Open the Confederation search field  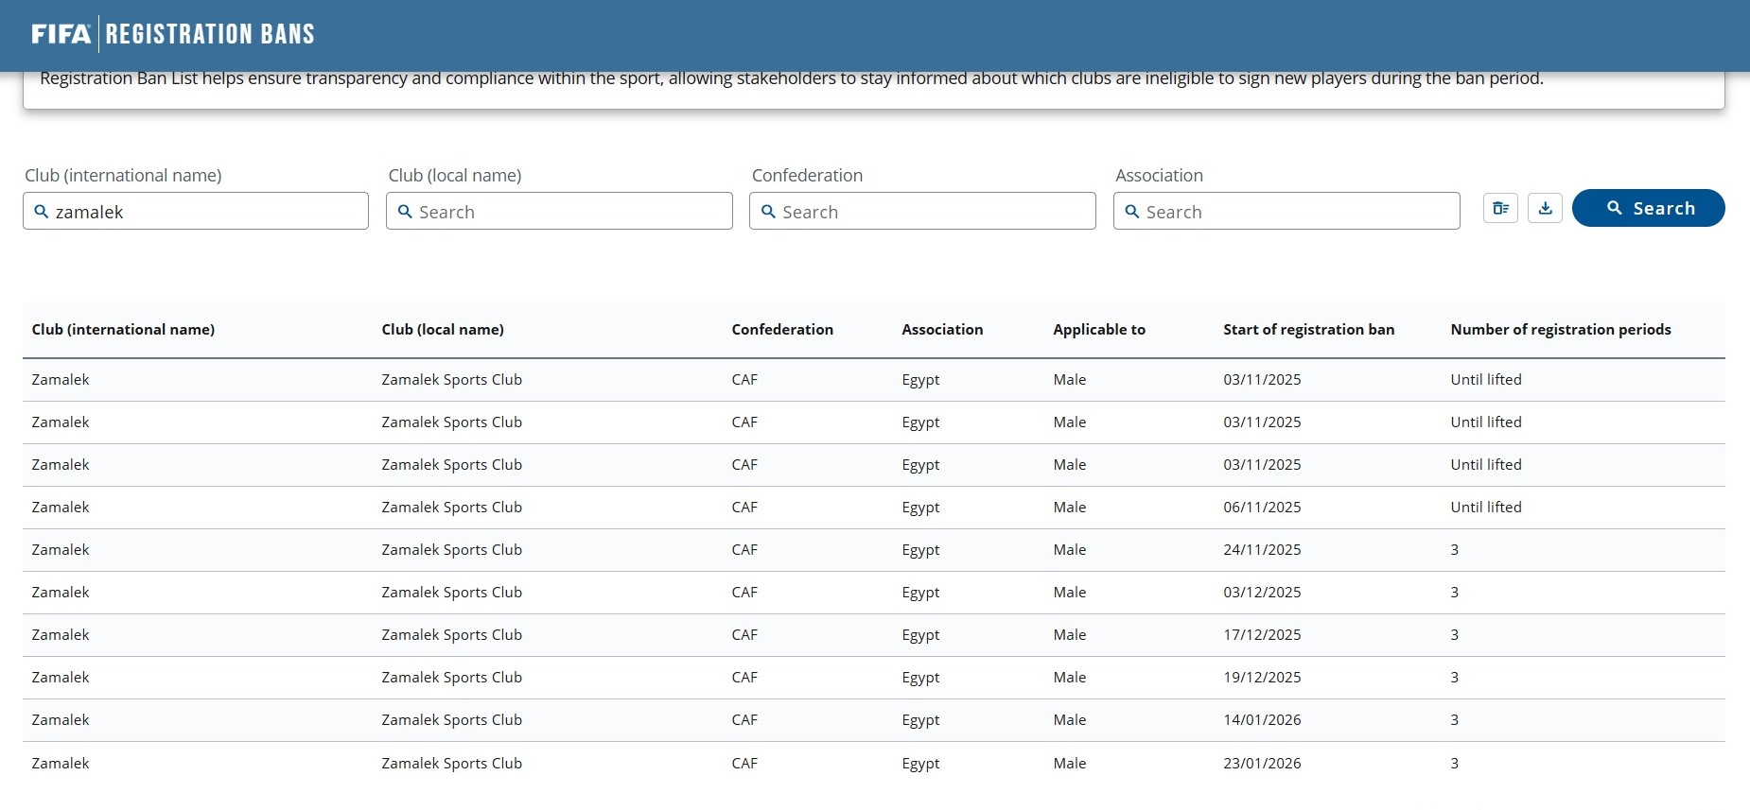pos(932,212)
